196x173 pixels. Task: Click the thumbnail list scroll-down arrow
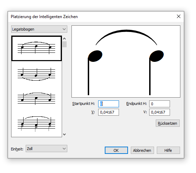[x=65, y=134]
